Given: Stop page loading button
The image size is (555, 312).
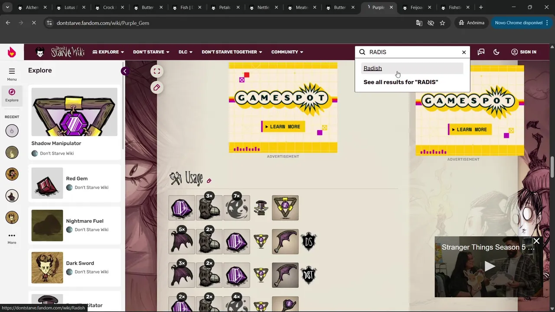Looking at the screenshot, I should 34,23.
